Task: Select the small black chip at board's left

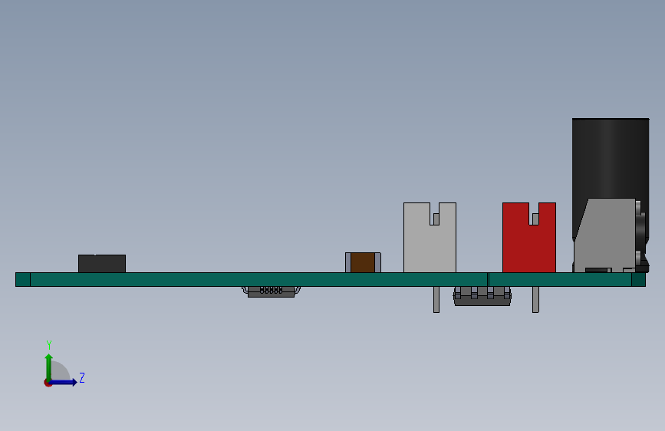Action: pyautogui.click(x=102, y=264)
